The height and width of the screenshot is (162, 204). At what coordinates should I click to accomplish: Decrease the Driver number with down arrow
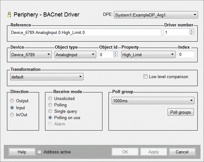click(191, 33)
